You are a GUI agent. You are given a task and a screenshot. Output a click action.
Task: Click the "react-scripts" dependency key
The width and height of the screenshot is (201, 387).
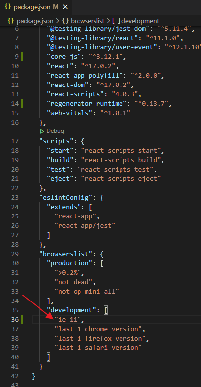coord(77,94)
